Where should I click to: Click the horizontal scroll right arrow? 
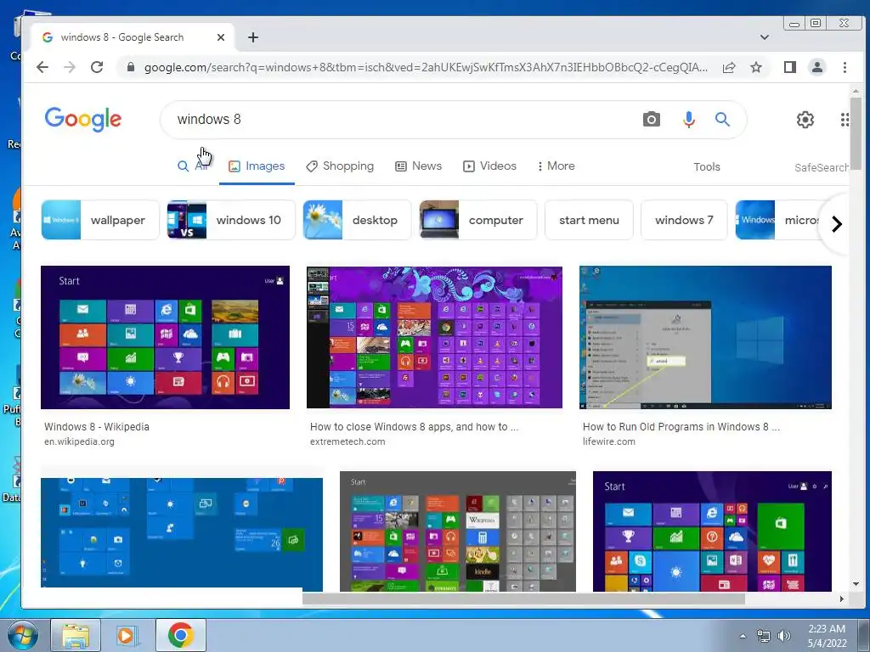coord(842,599)
